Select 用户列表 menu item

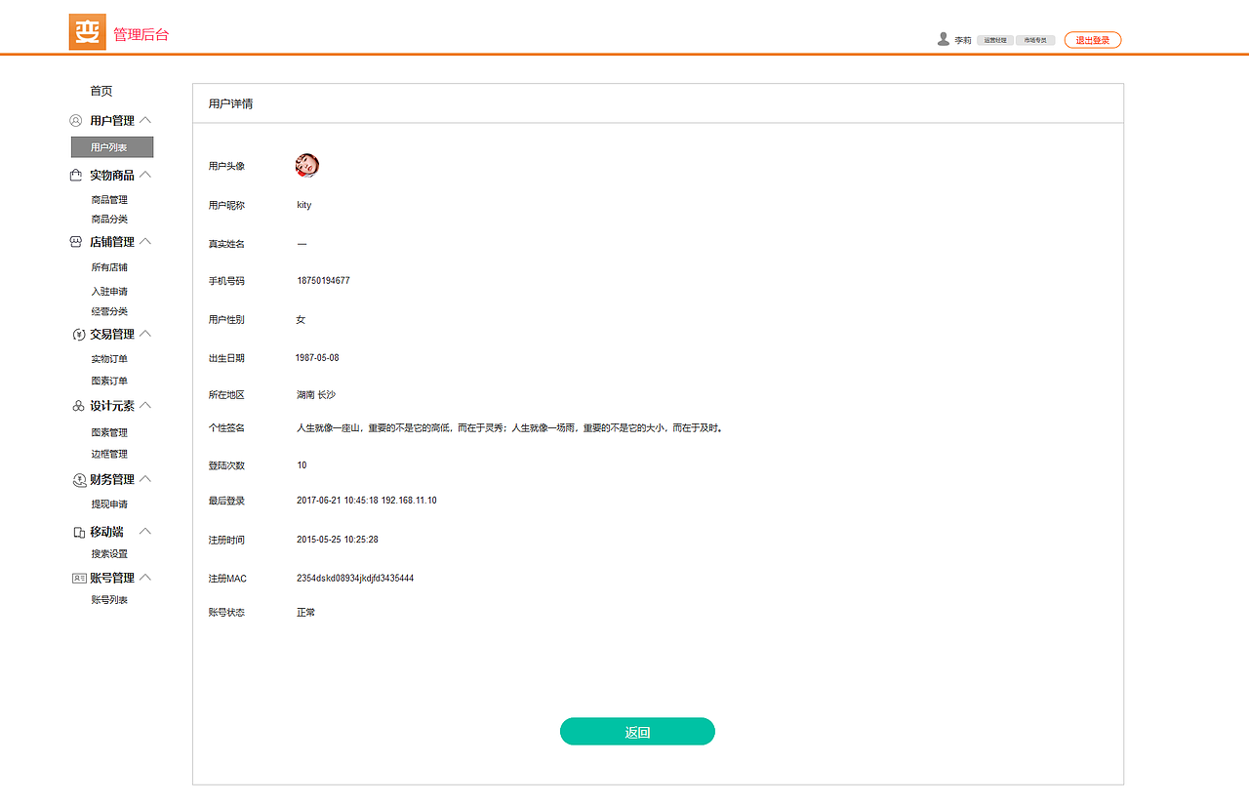pyautogui.click(x=112, y=147)
